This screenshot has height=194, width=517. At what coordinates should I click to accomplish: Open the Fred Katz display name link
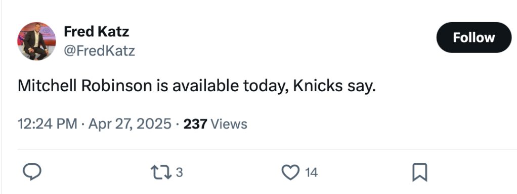pyautogui.click(x=96, y=32)
